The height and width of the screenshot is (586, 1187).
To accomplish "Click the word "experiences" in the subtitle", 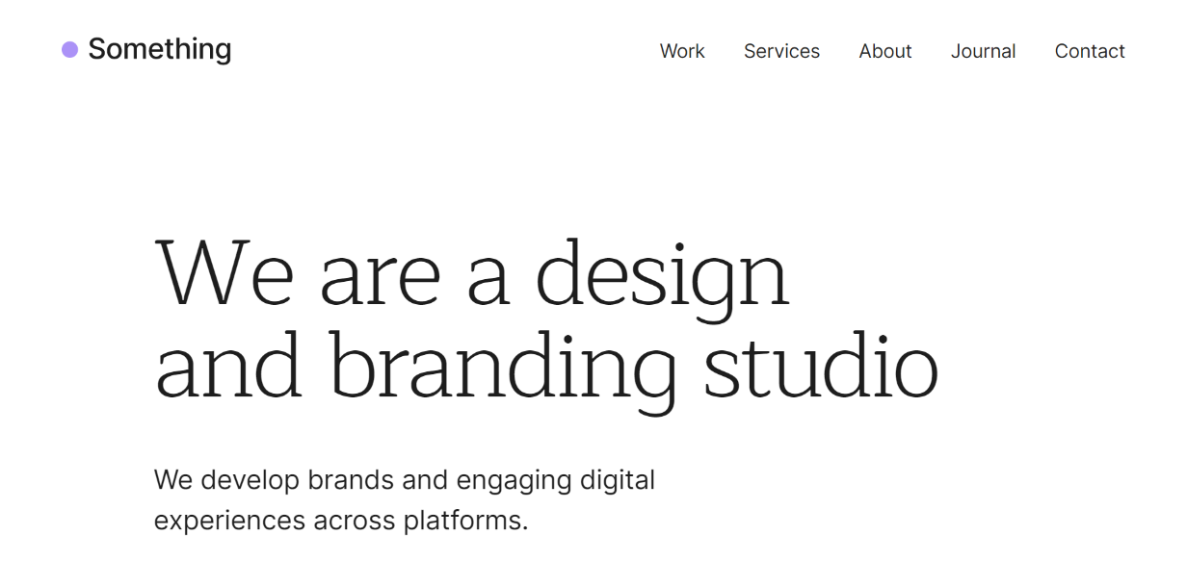I will point(229,521).
